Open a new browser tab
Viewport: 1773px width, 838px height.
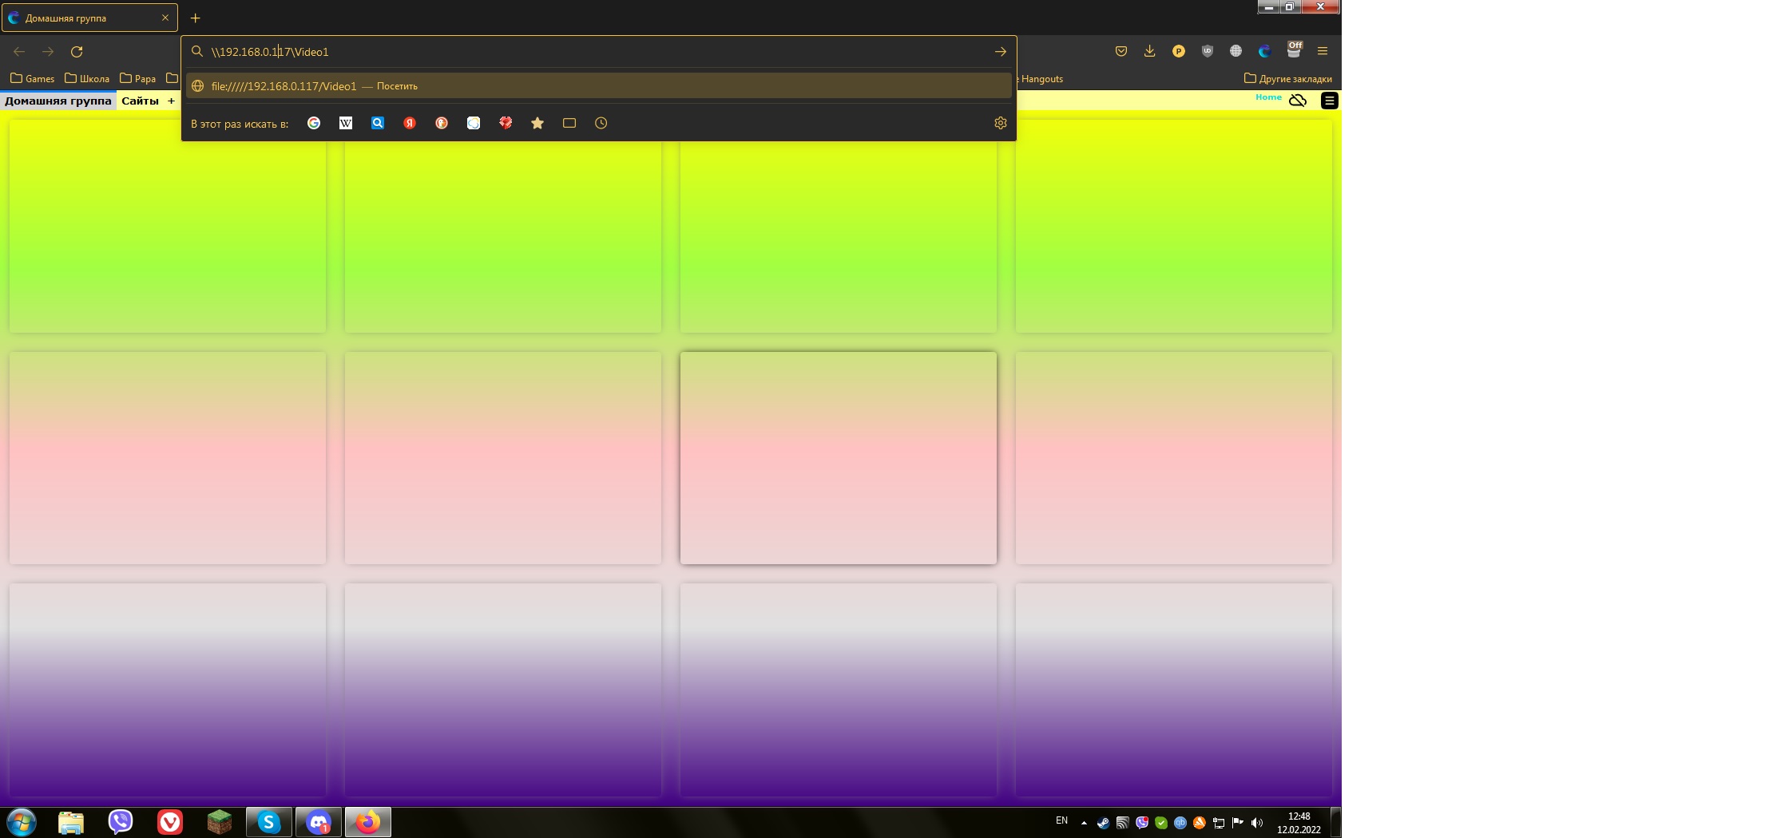pos(195,18)
